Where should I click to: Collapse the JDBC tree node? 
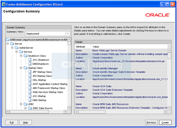(x=21, y=104)
